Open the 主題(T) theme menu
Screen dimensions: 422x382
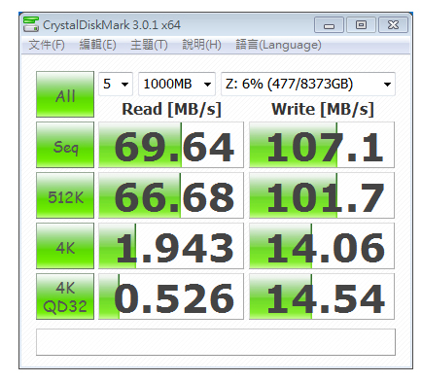click(149, 45)
